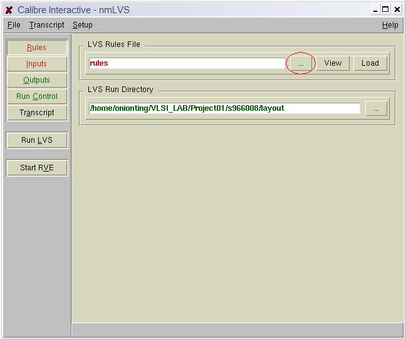Viewport: 406px width, 340px height.
Task: Show the Transcript panel from sidebar
Action: tap(37, 113)
